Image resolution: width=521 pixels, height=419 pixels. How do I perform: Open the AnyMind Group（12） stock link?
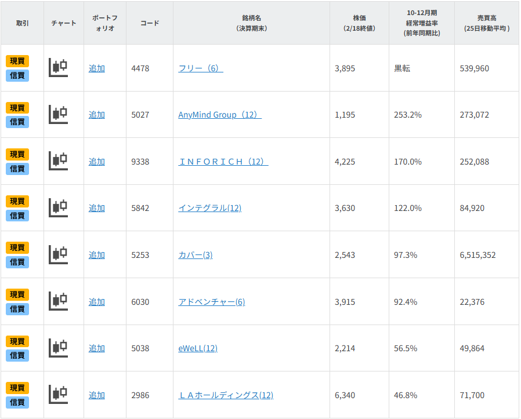pyautogui.click(x=219, y=115)
